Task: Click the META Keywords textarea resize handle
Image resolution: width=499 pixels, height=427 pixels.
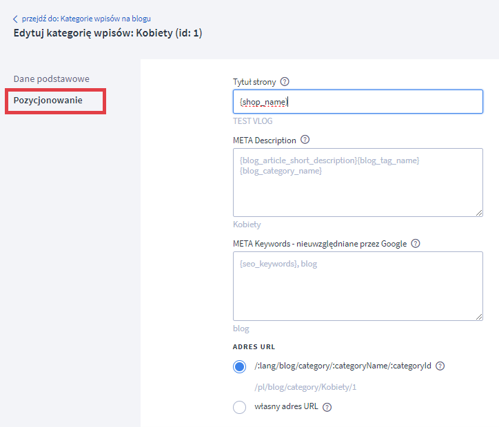Action: (479, 316)
